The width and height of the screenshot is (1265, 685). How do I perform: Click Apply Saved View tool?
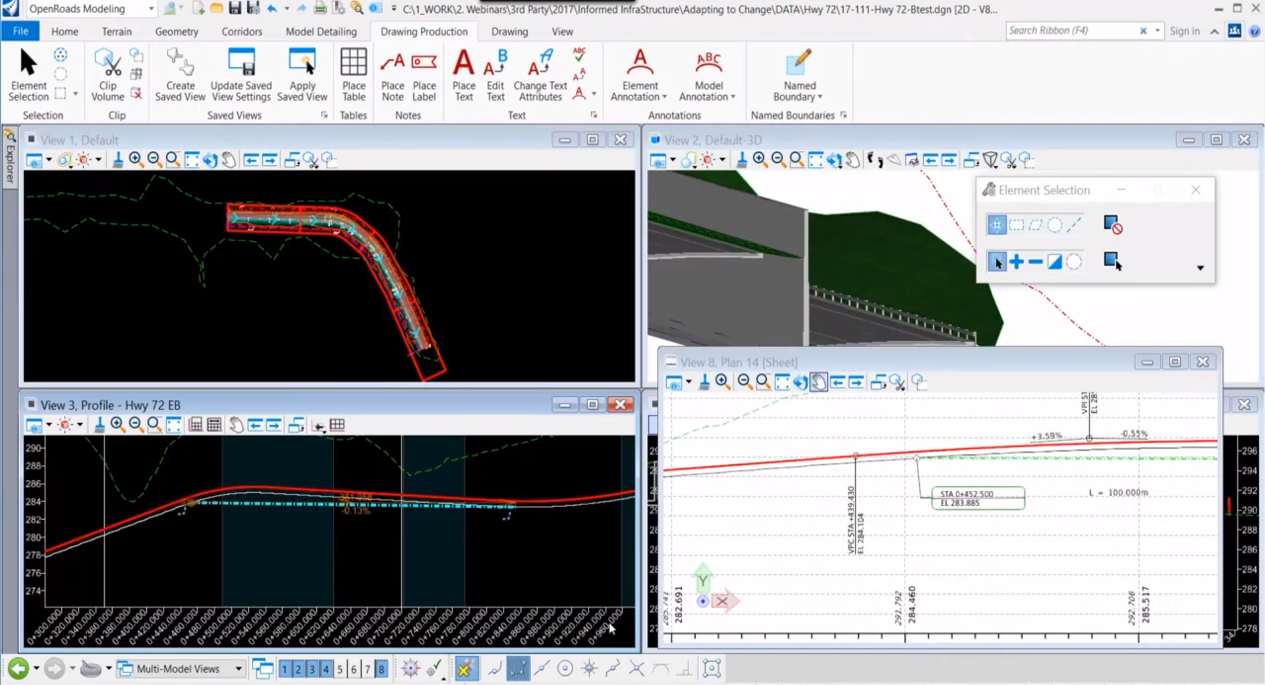[x=302, y=74]
